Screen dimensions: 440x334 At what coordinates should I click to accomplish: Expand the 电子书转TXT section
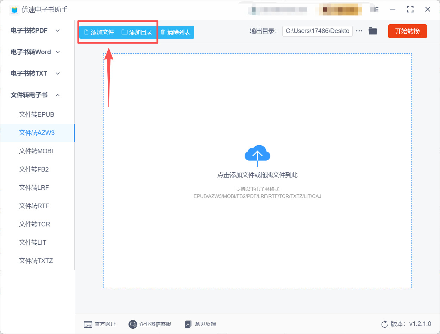[36, 73]
